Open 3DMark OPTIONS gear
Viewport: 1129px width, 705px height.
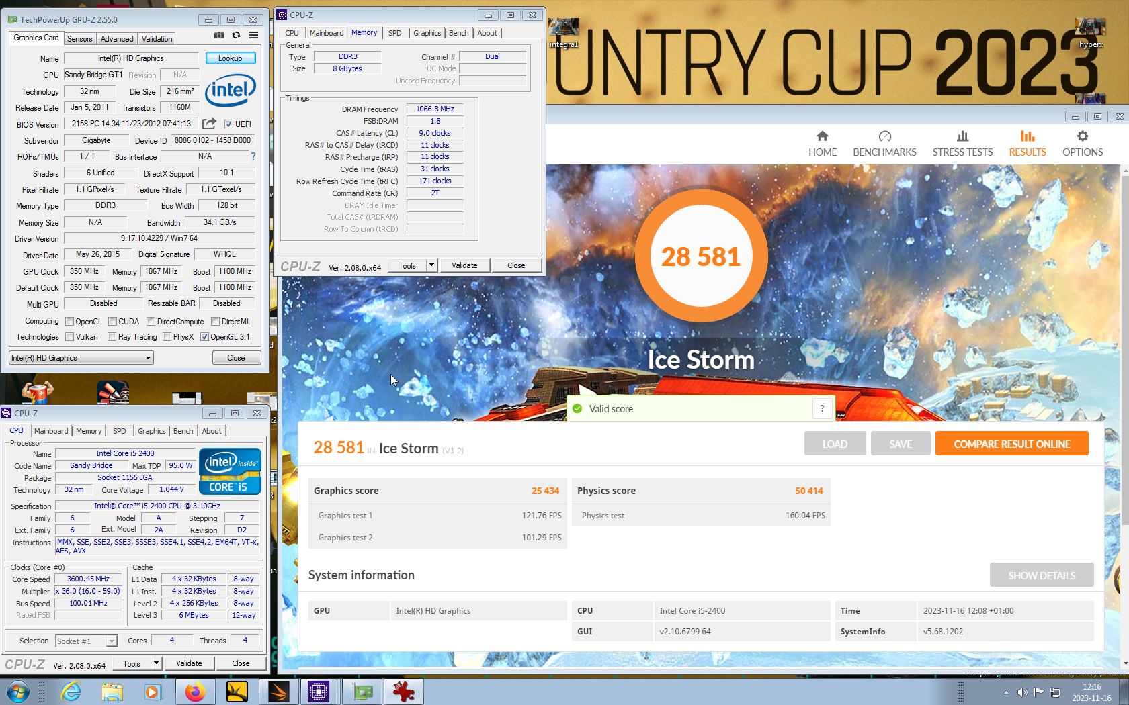point(1083,136)
